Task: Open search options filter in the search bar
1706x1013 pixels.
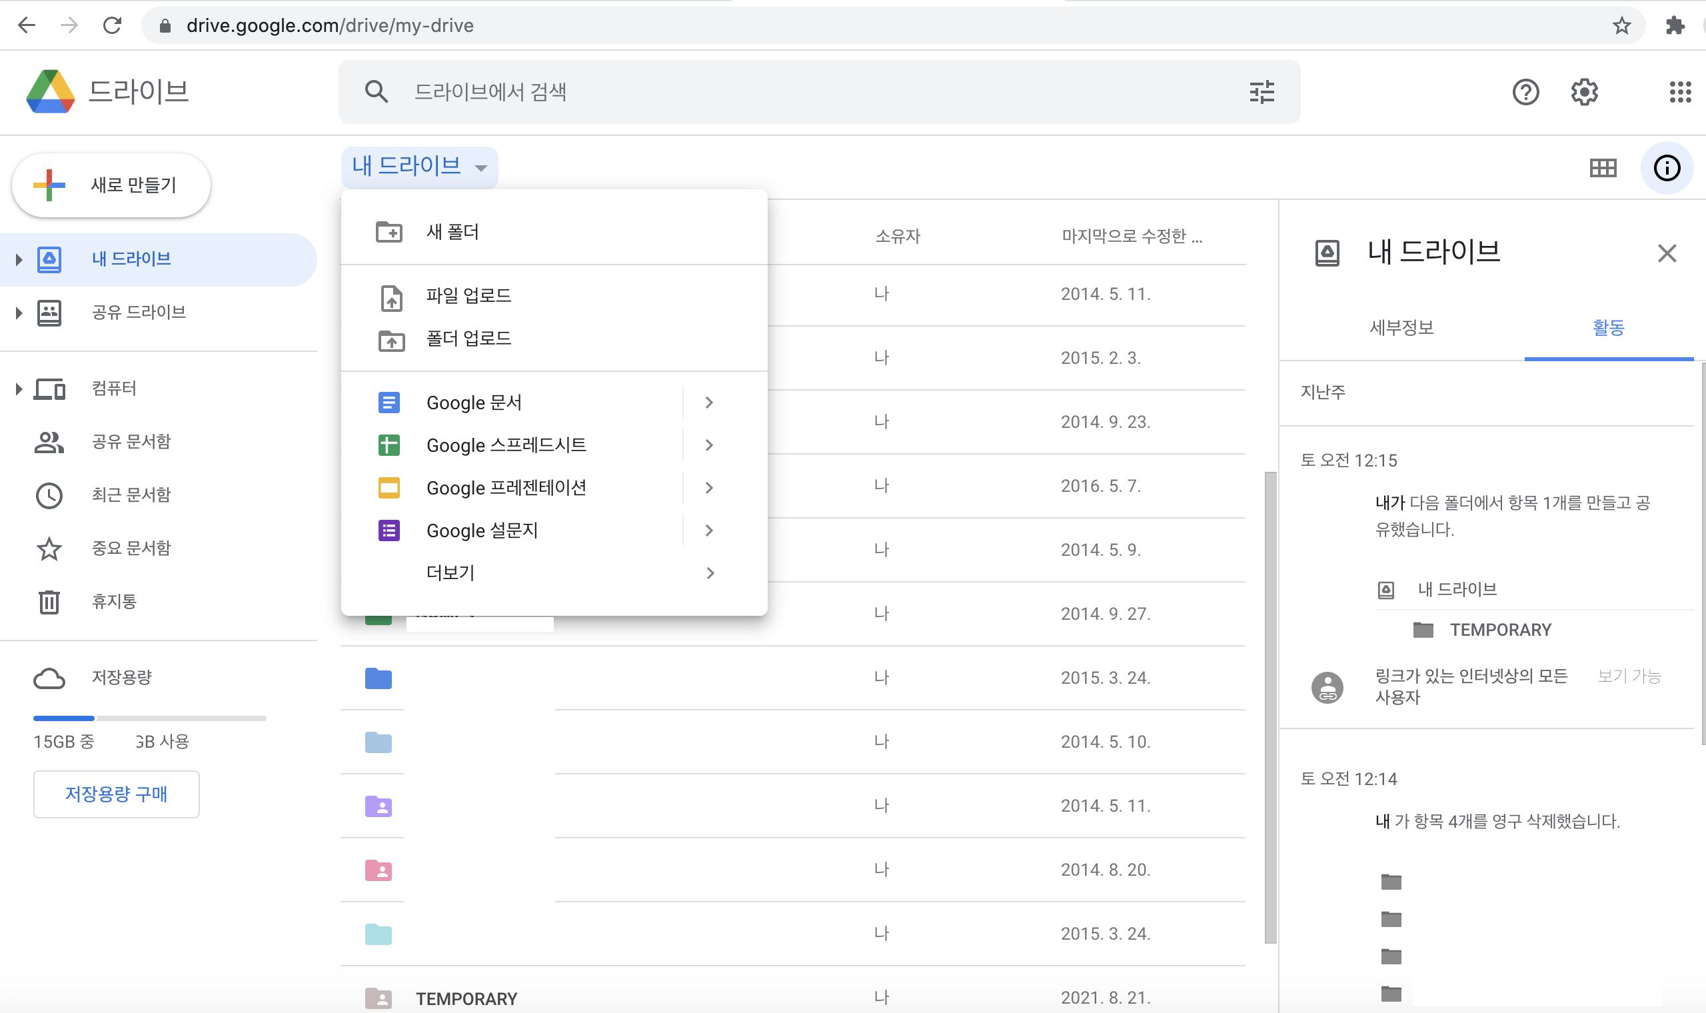Action: (x=1262, y=91)
